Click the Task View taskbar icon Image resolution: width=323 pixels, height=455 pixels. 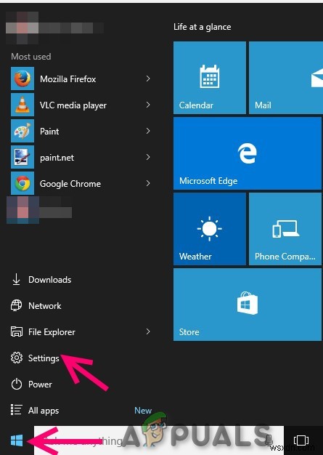[x=301, y=440]
